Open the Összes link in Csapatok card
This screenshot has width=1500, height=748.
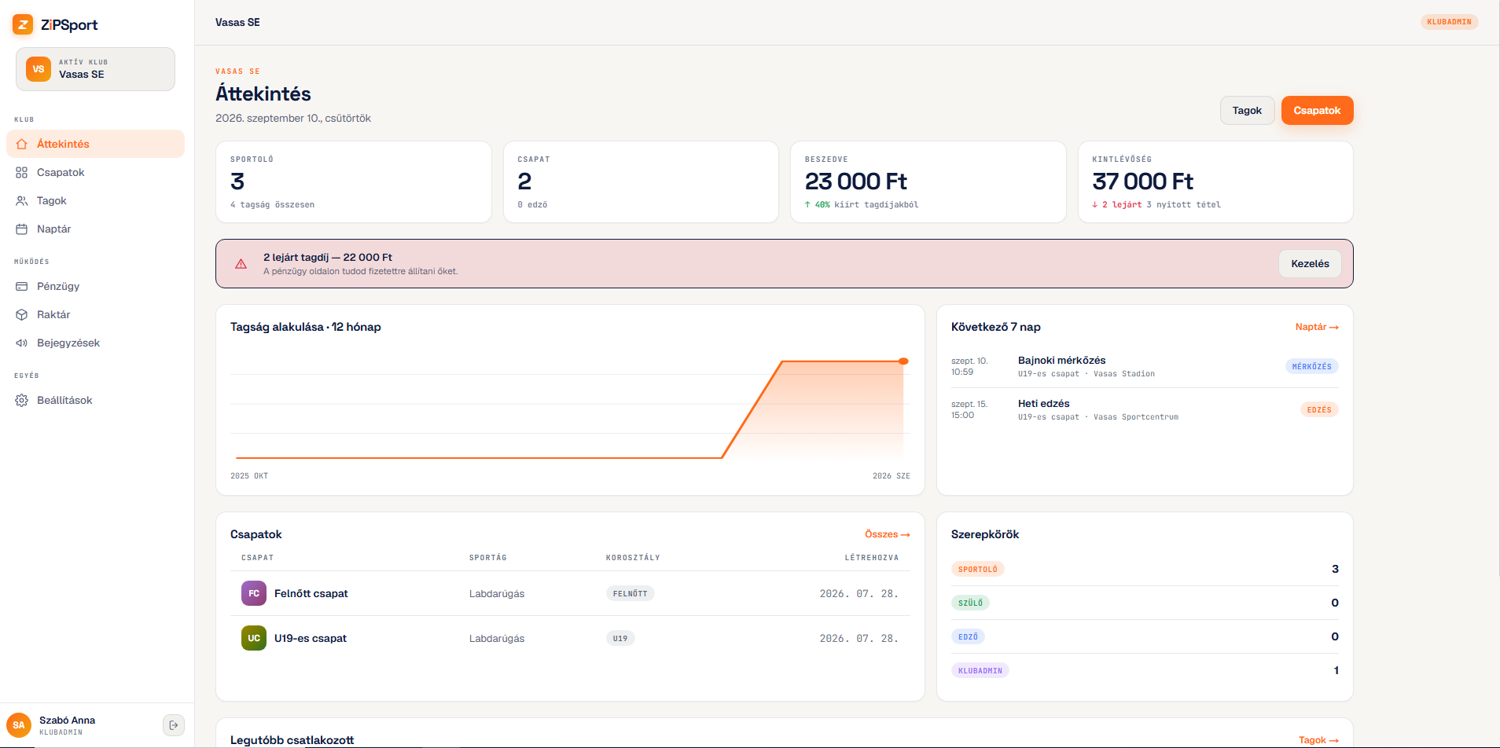click(888, 534)
